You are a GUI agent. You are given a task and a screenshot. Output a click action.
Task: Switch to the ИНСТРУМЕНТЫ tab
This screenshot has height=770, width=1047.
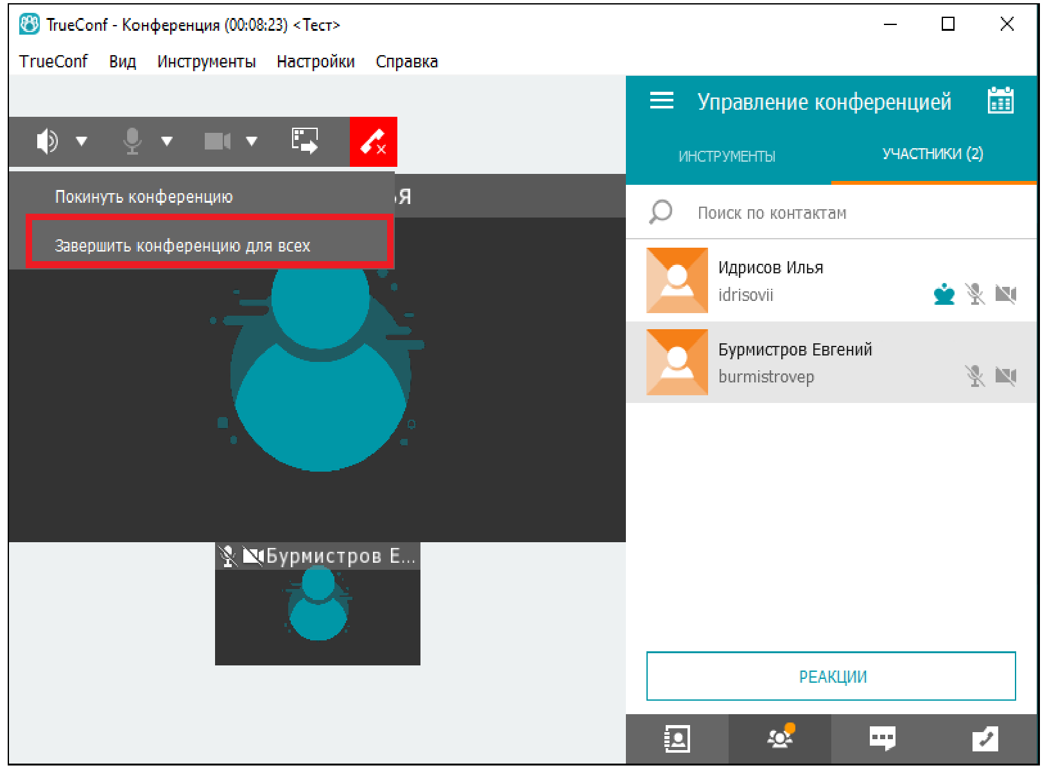[727, 156]
